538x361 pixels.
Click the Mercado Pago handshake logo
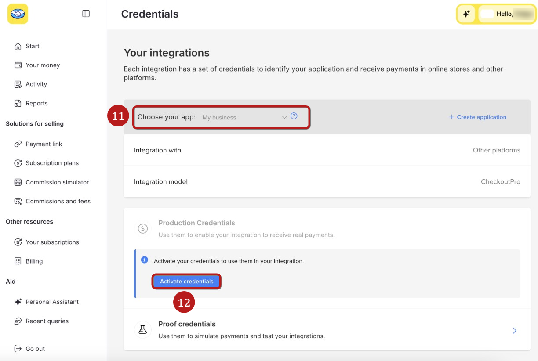tap(18, 14)
